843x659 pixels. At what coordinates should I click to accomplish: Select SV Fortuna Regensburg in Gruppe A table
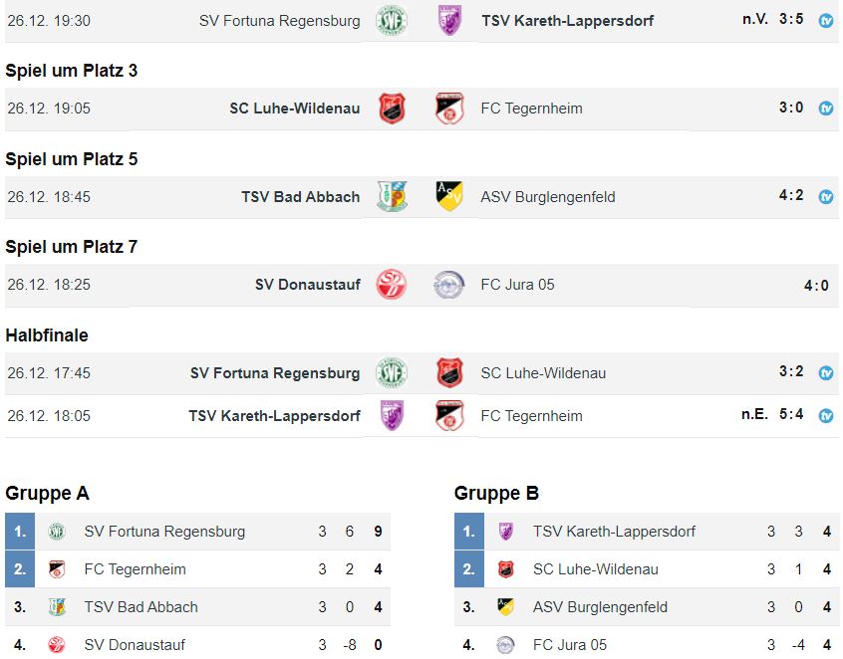[164, 532]
